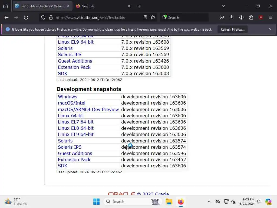The height and width of the screenshot is (208, 277).
Task: Open the downloads panel
Action: coord(232,17)
